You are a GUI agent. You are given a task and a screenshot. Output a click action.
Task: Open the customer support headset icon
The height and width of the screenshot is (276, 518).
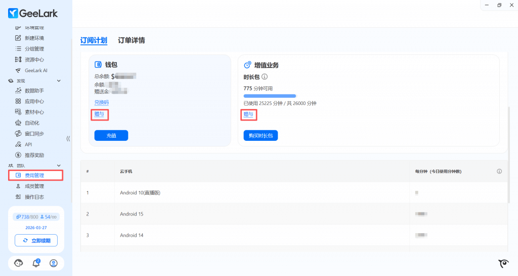[x=19, y=263]
